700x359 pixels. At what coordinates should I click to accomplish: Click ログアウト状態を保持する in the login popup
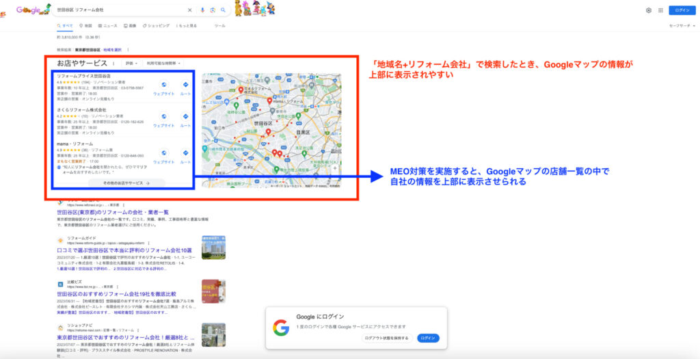(x=386, y=338)
